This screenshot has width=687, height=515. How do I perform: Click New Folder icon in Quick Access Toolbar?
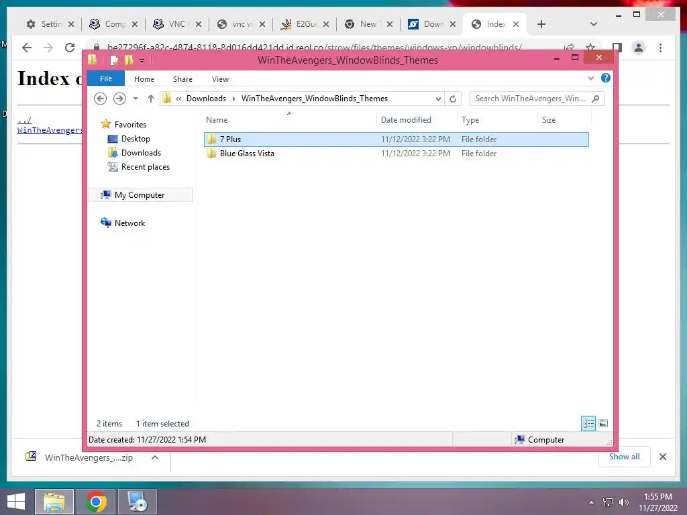129,60
